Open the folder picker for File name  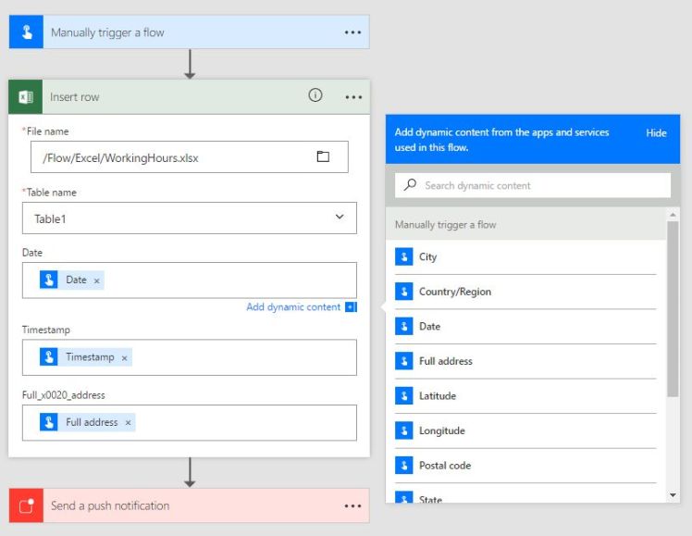[x=323, y=157]
